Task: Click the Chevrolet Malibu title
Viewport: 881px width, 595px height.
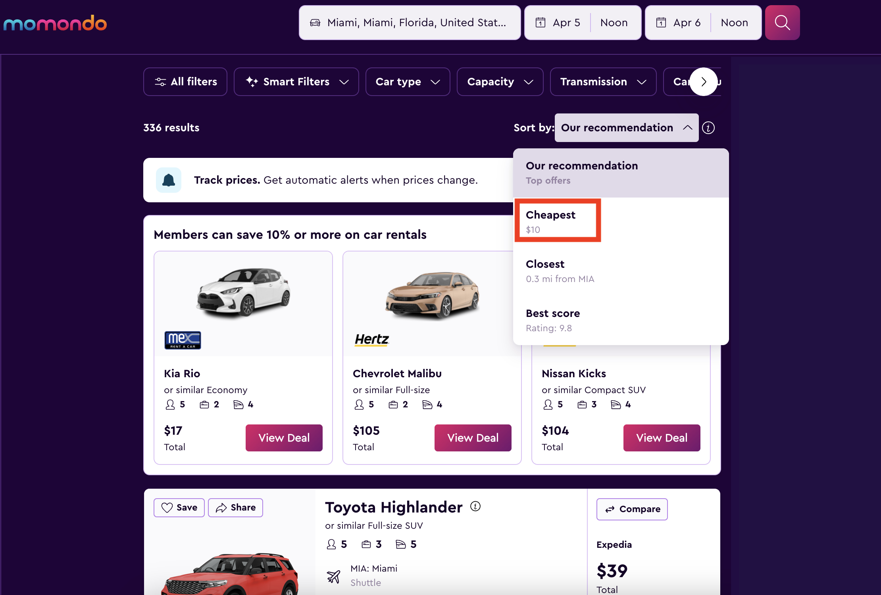Action: pyautogui.click(x=397, y=374)
